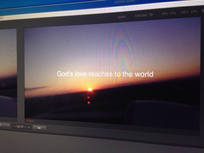Click the メモリ: 13% memory indicator
This screenshot has height=153, width=204.
tap(189, 12)
